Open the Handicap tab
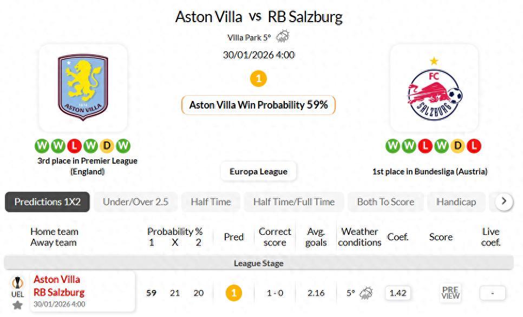The image size is (523, 317). [x=456, y=202]
